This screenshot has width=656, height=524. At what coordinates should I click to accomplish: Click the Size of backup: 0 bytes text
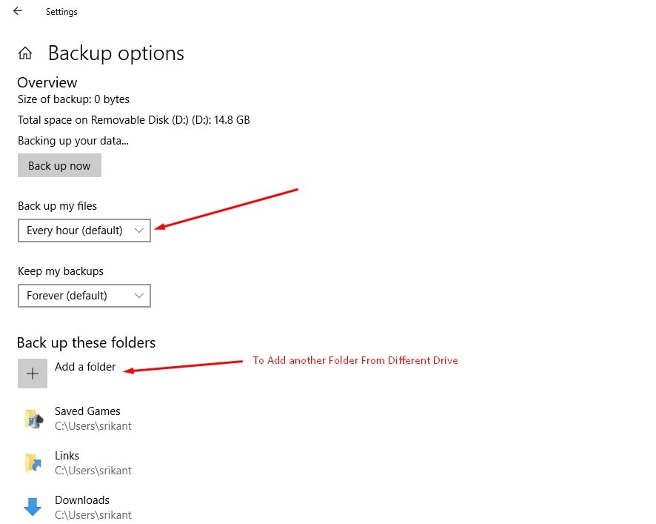(73, 99)
